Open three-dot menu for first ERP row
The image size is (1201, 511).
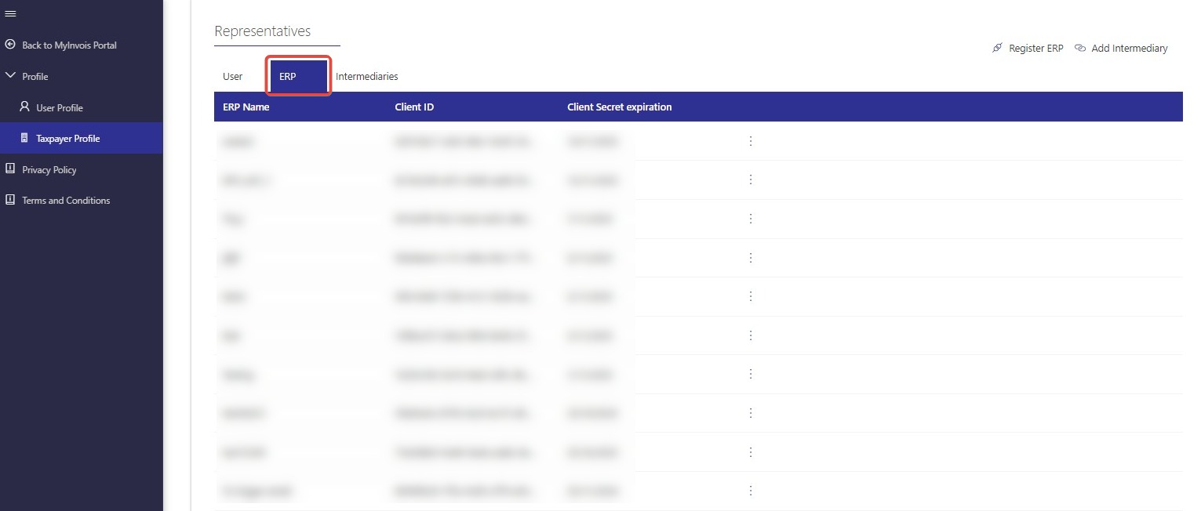(750, 141)
